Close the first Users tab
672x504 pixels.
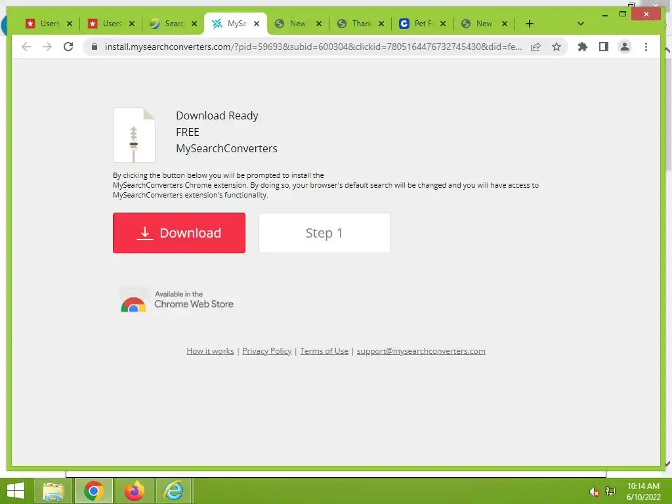pos(70,24)
